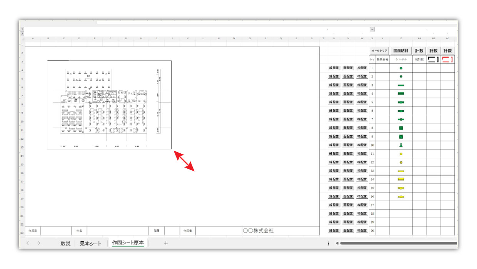
Task: Click the horizontal scrollbar left arrow
Action: click(x=337, y=243)
